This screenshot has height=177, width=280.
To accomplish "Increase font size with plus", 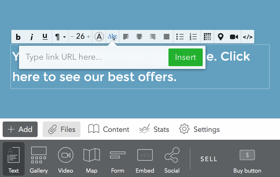I will tap(88, 37).
